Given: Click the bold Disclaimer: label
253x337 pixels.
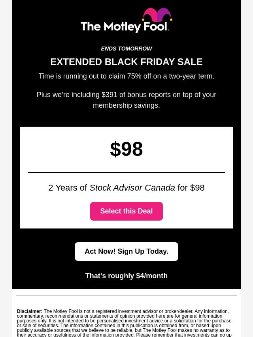Looking at the screenshot, I should point(30,311).
